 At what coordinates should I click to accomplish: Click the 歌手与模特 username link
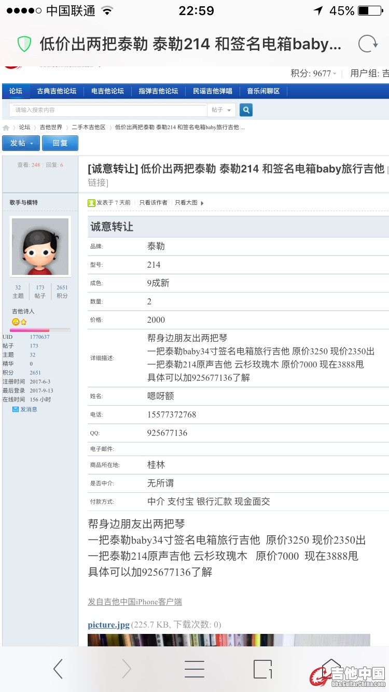coord(23,202)
